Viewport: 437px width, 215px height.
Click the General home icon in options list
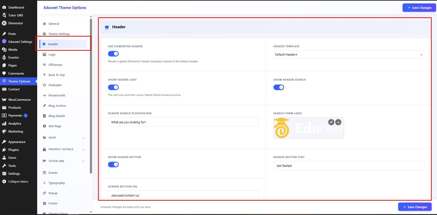click(44, 24)
